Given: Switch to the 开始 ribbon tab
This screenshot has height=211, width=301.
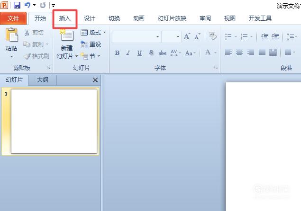Looking at the screenshot, I should click(x=40, y=18).
